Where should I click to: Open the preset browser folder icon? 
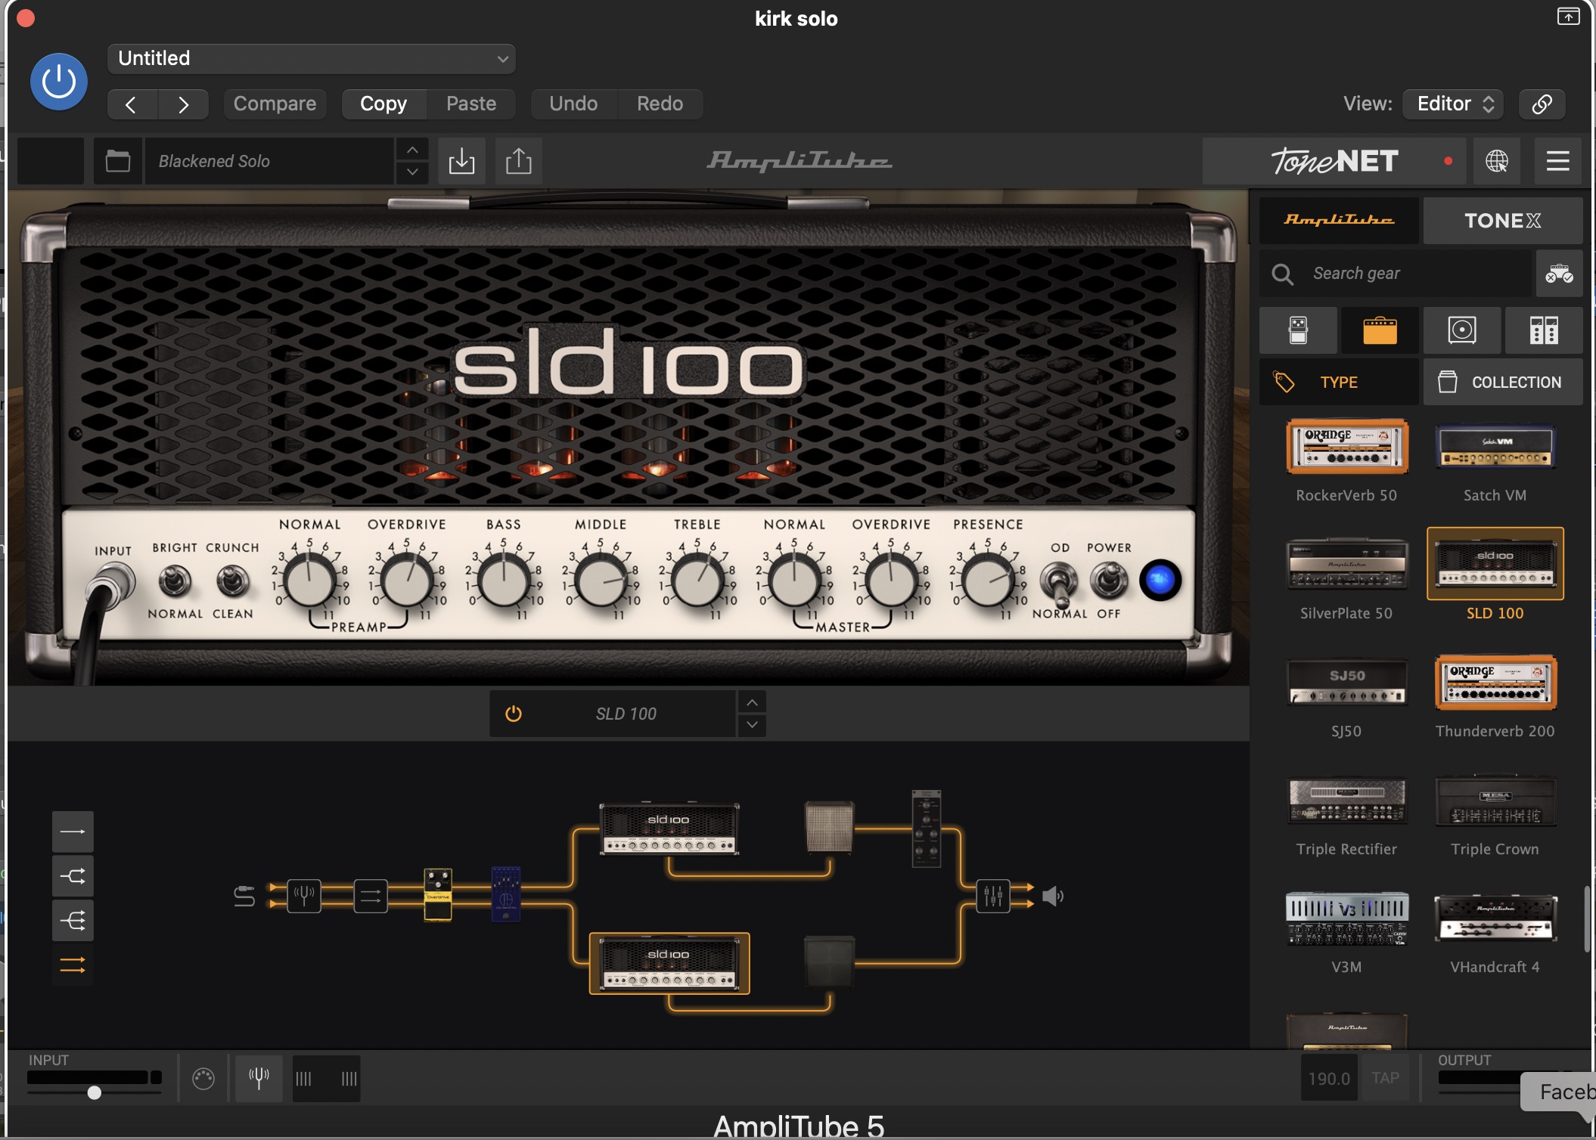click(117, 161)
